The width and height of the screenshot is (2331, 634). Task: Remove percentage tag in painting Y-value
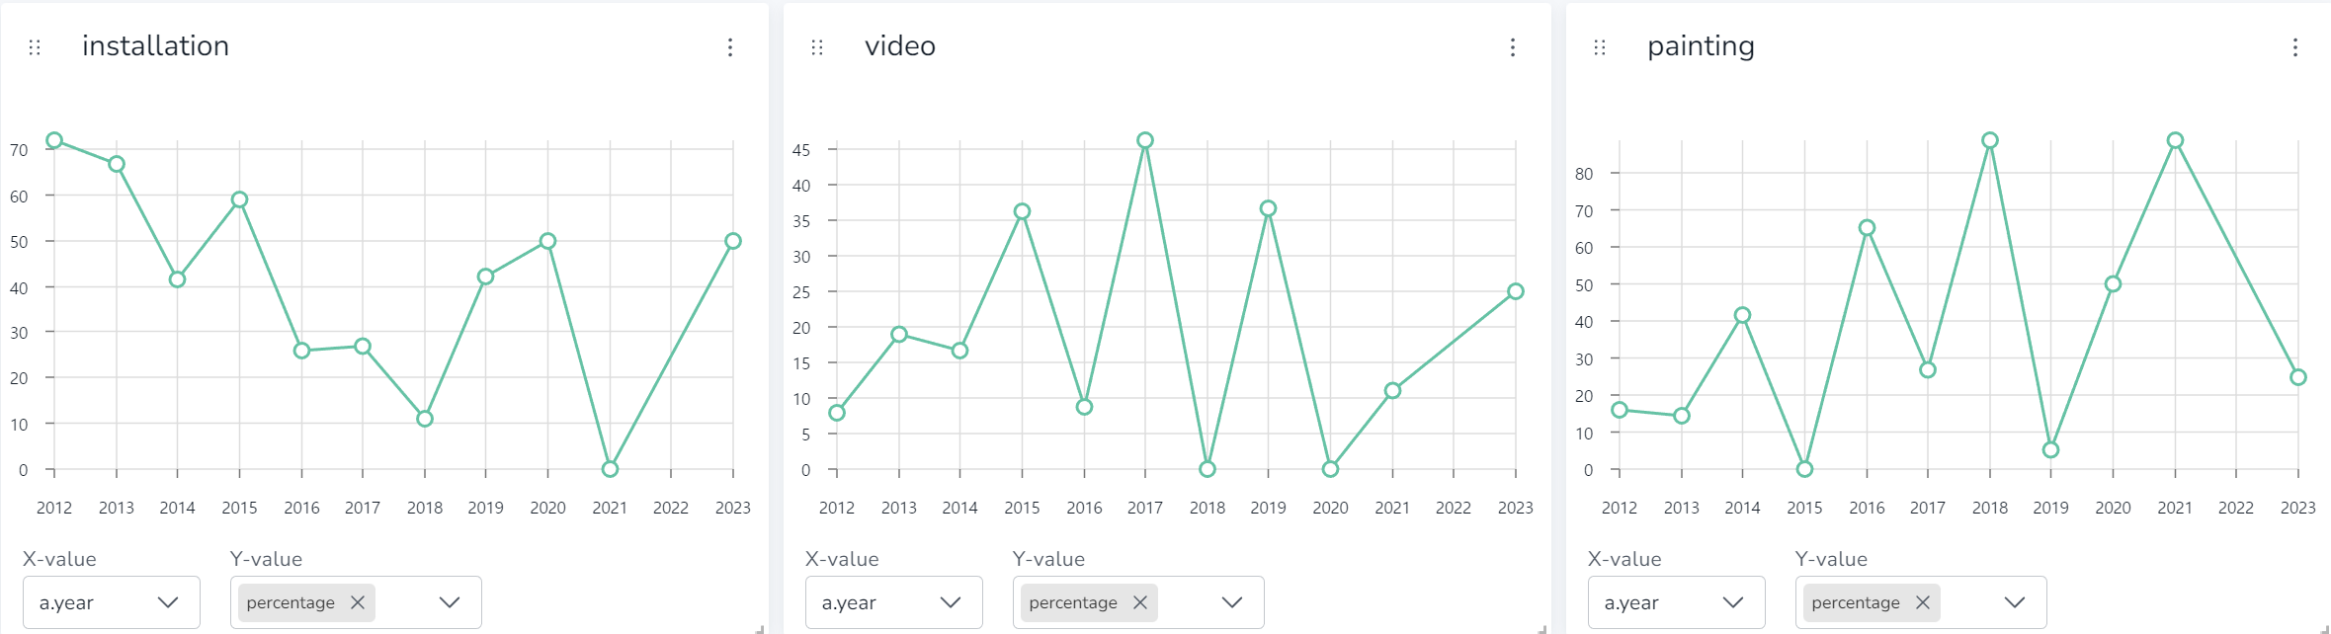[x=1923, y=602]
